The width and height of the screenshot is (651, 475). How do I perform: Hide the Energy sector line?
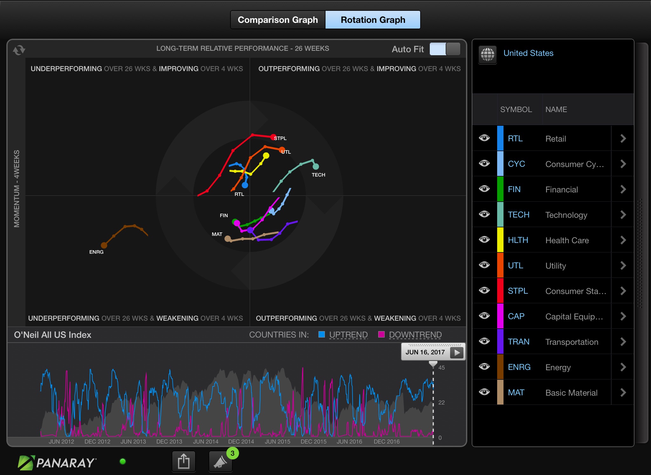click(x=484, y=367)
